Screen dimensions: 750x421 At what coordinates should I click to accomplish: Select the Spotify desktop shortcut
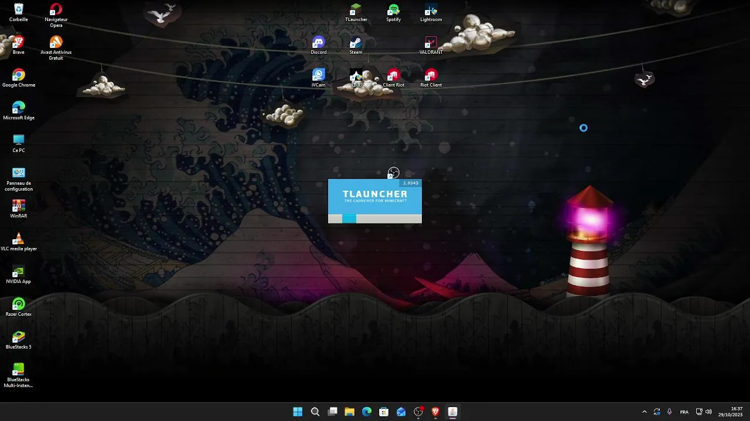[x=394, y=12]
